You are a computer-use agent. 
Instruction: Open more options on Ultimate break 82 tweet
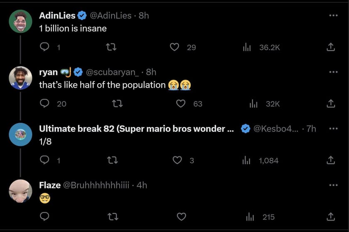(x=333, y=128)
